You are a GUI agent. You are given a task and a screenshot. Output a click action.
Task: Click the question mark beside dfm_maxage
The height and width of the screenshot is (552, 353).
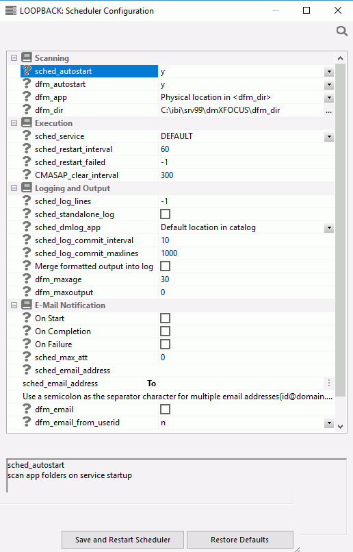coord(27,279)
